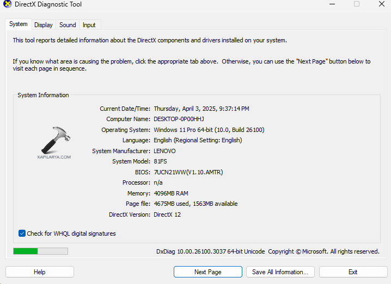Click the DirectX Version value DirectX 12

tap(167, 214)
